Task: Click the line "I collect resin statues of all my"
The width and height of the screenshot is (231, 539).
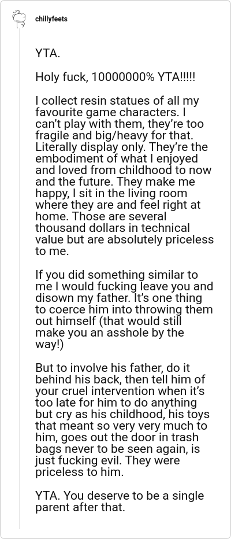Action: 117,101
